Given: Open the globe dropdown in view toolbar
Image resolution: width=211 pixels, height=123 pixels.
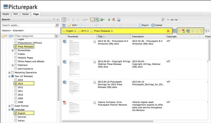Looking at the screenshot, I should click(102, 20).
